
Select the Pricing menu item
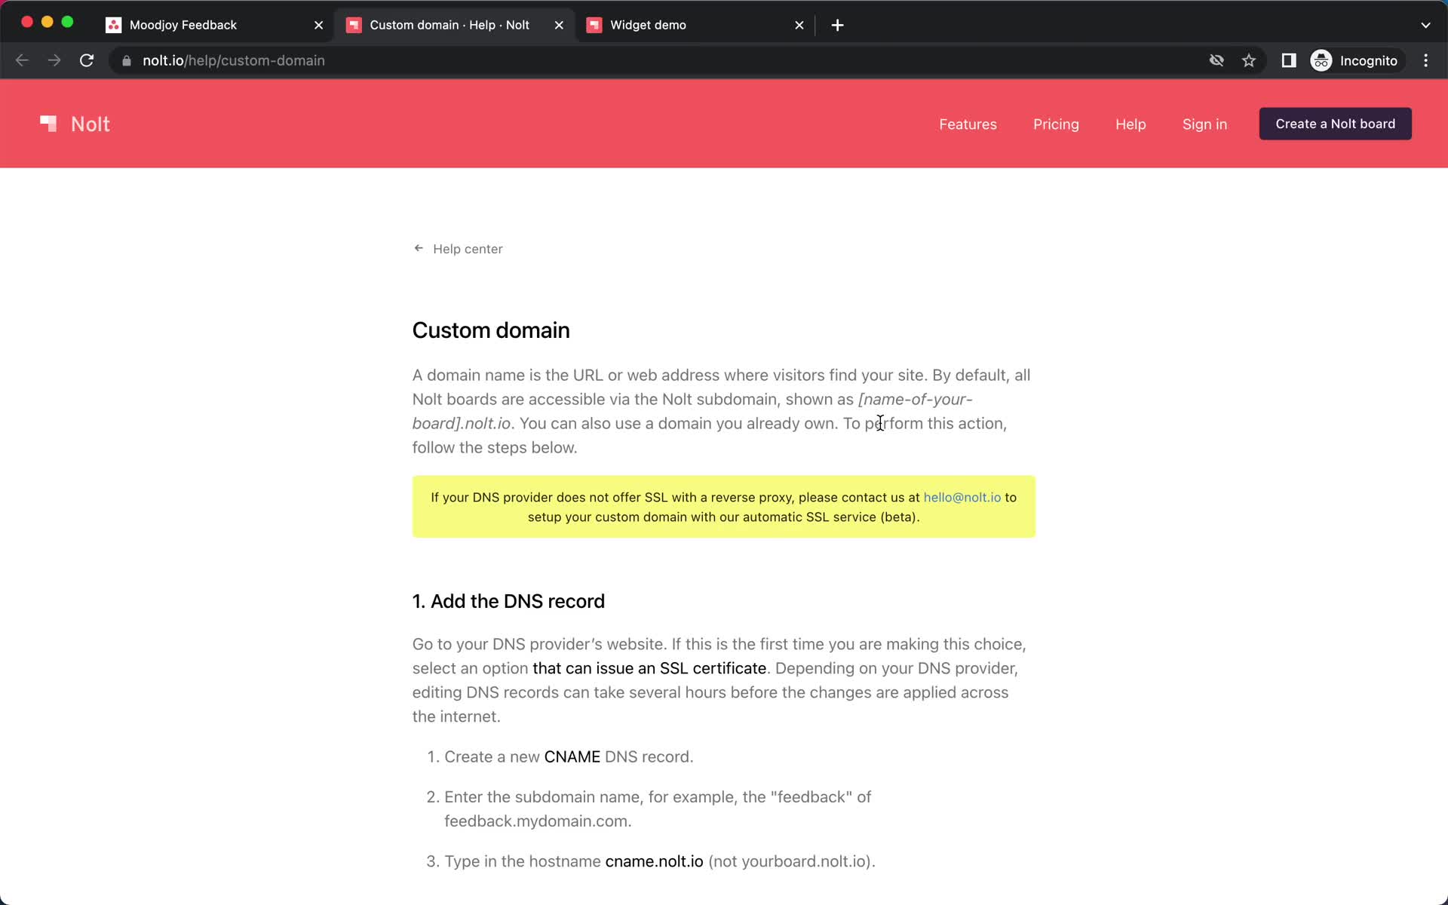(x=1056, y=123)
